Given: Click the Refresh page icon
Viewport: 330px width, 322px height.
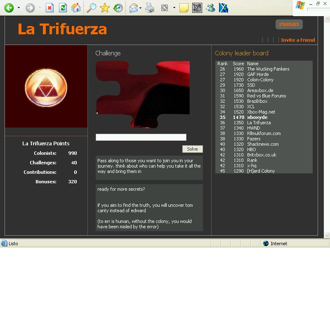Looking at the screenshot, I should coord(63,8).
